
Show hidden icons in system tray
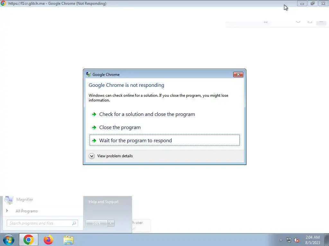281,240
